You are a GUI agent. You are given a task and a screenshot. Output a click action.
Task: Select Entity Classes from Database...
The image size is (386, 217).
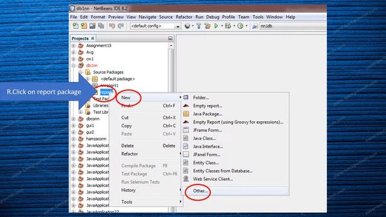coord(235,171)
